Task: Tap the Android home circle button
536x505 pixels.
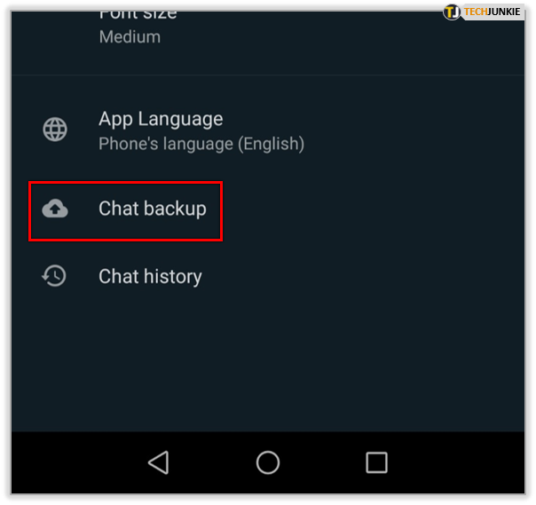Action: [x=268, y=462]
